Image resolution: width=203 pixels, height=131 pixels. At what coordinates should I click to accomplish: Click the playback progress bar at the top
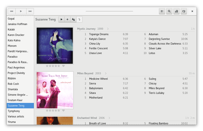[x=109, y=11]
